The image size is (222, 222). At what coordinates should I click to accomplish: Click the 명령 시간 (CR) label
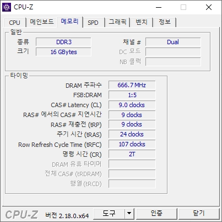[x=82, y=154]
